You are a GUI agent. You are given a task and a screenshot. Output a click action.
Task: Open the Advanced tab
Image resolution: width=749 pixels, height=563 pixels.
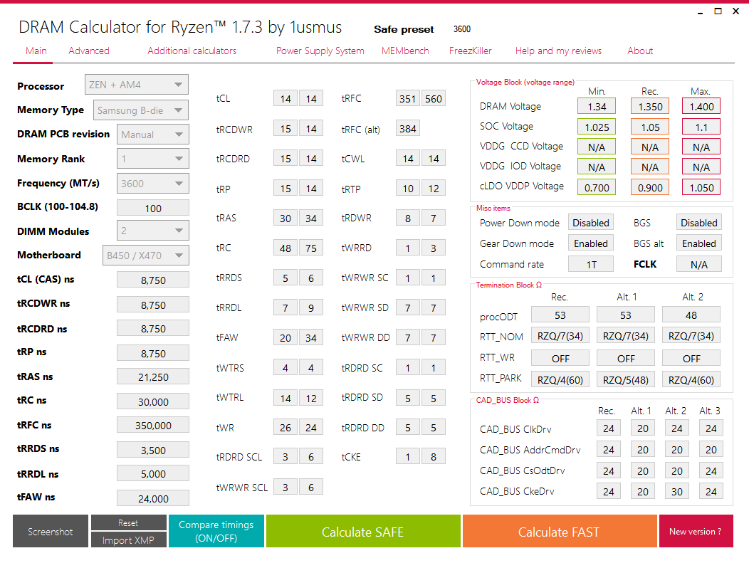pos(89,51)
